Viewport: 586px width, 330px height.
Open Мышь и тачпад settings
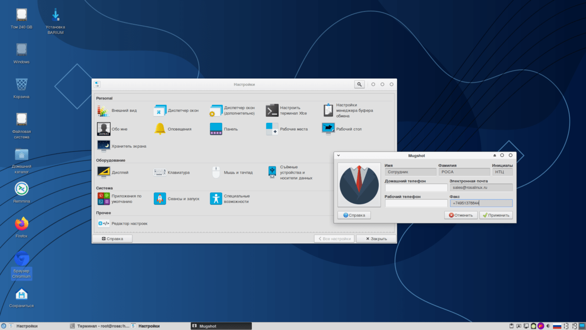point(232,172)
